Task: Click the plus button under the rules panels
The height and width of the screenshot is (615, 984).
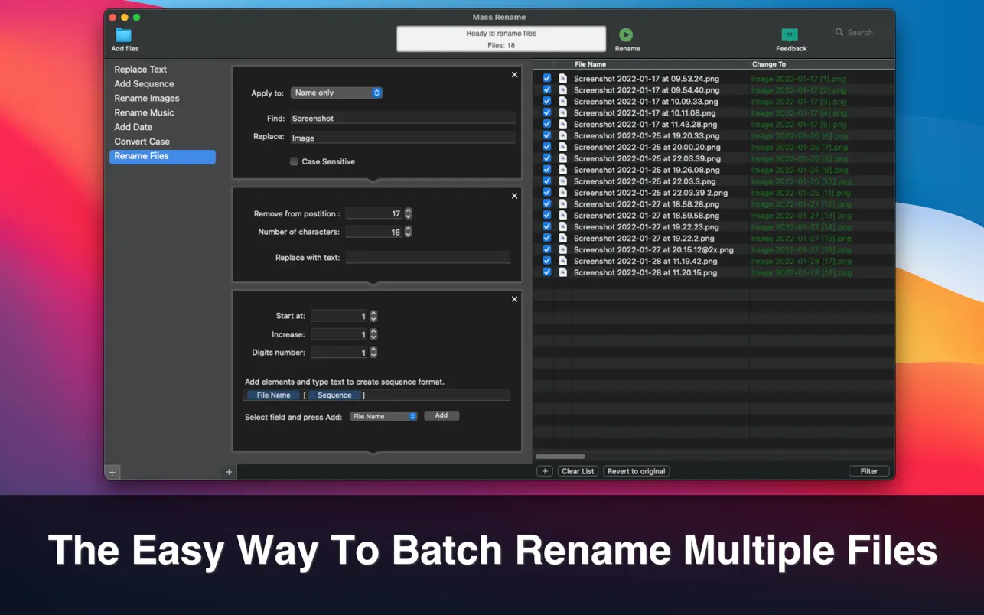Action: (229, 472)
